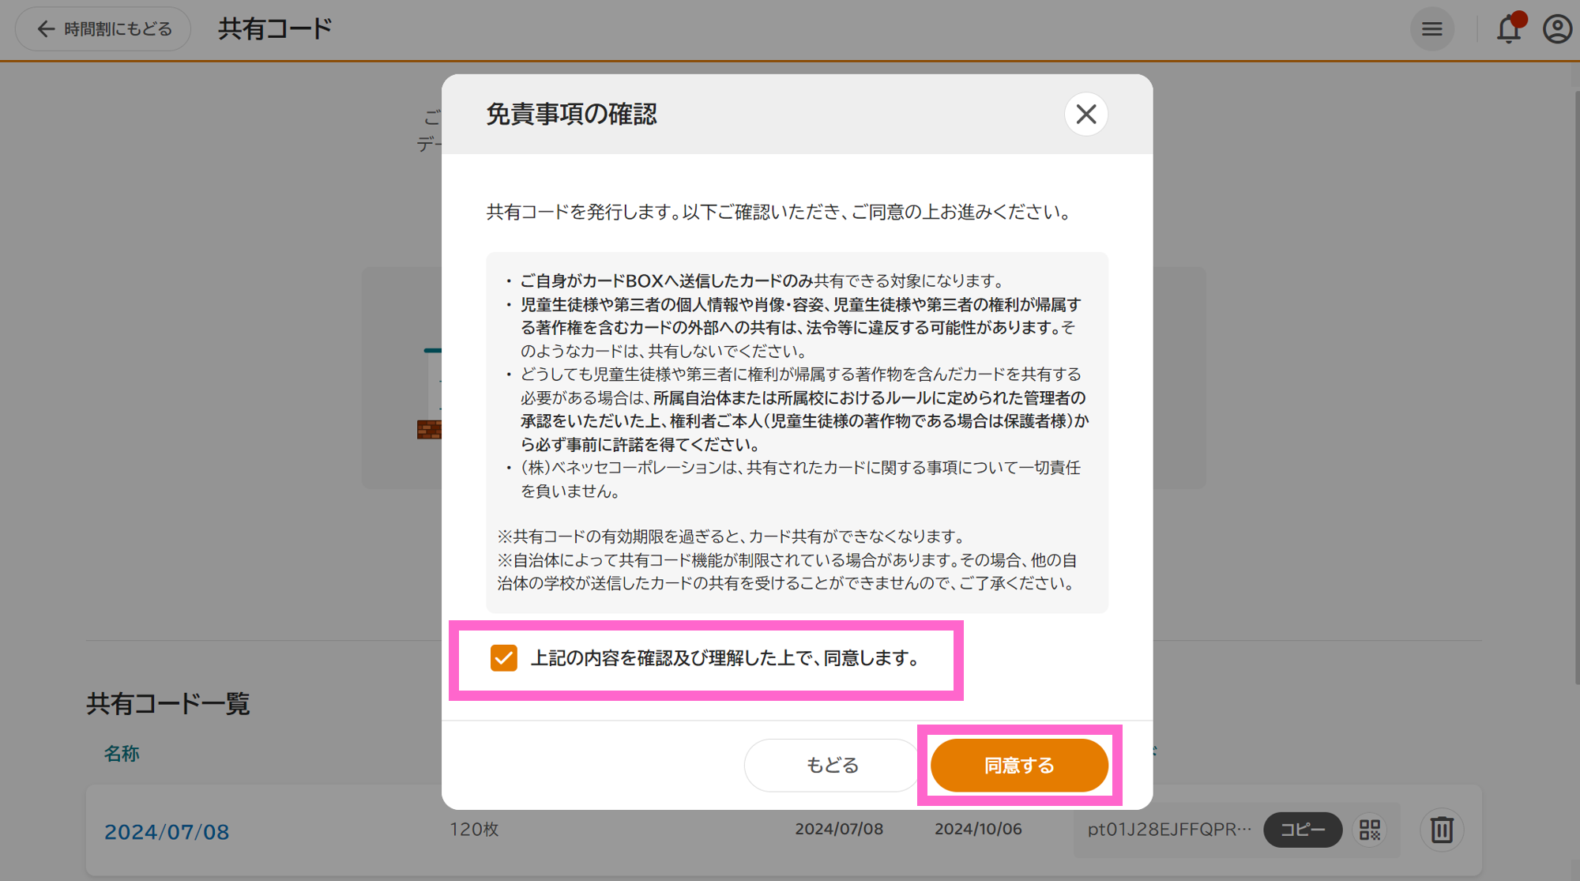Delete the share code with the trash icon
The width and height of the screenshot is (1580, 881).
(1442, 830)
